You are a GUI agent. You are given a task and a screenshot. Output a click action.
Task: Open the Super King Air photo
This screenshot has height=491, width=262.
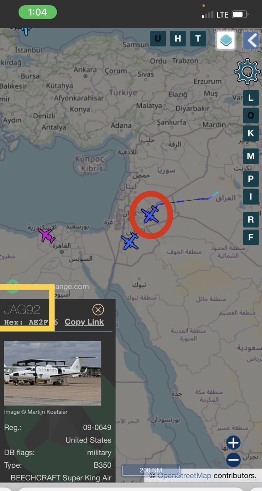click(x=53, y=373)
